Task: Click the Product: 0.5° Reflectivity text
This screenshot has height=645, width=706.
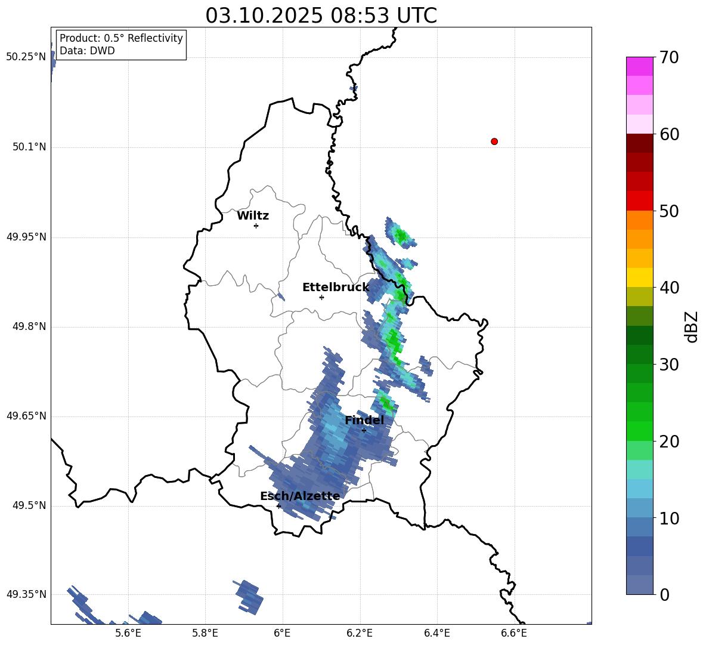Action: (121, 38)
